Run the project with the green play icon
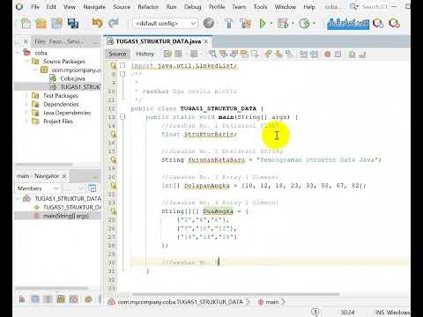Viewport: 423px width, 317px height. 263,23
